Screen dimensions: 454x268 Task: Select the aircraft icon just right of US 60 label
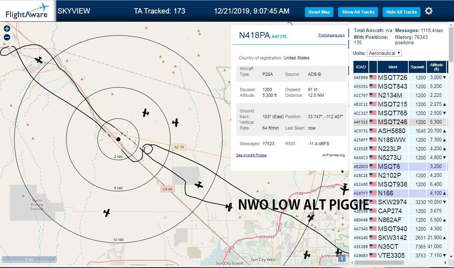(x=199, y=185)
